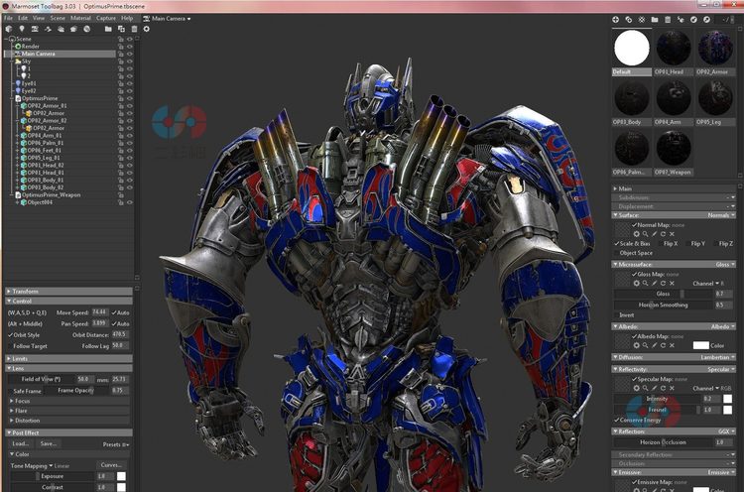
Task: Click the new folder icon in scene toolbar
Action: point(108,29)
